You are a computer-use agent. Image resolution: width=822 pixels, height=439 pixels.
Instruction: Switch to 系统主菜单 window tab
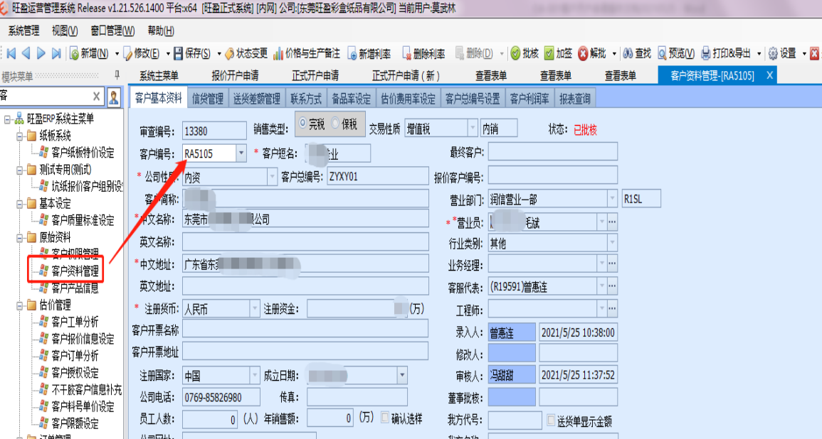coord(159,76)
